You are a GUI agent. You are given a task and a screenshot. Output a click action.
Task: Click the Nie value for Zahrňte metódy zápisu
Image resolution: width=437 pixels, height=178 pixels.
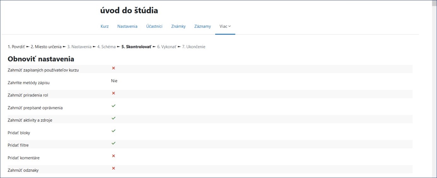coord(114,81)
